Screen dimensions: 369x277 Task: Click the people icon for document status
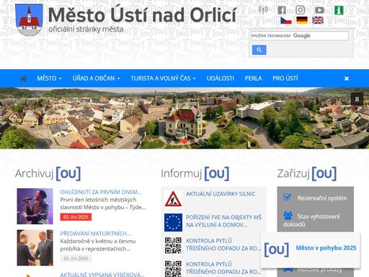point(288,216)
